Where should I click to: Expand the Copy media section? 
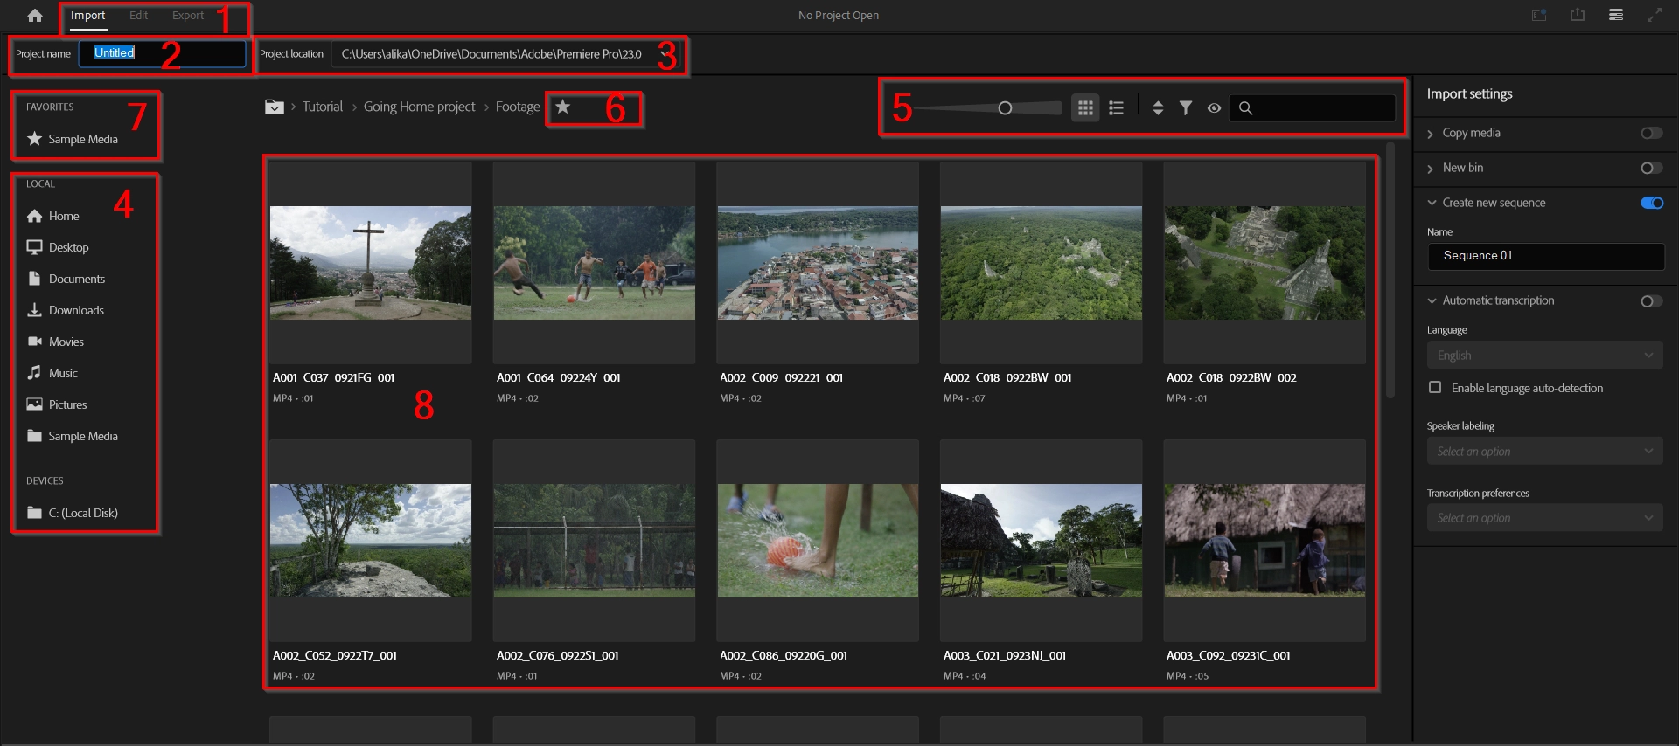[x=1431, y=134]
